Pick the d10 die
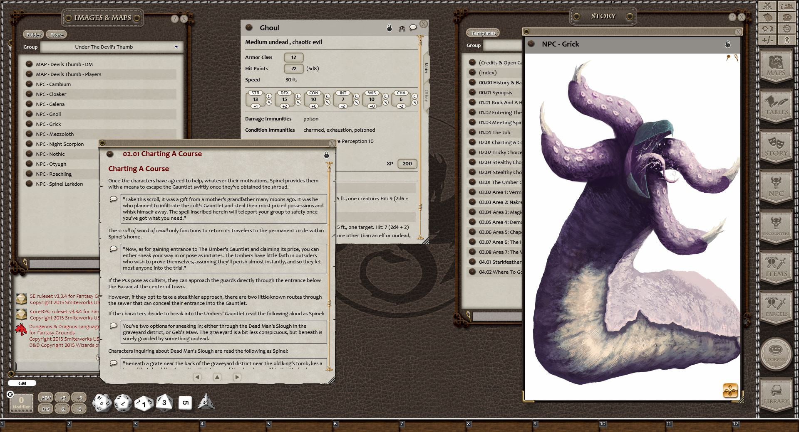 (144, 403)
